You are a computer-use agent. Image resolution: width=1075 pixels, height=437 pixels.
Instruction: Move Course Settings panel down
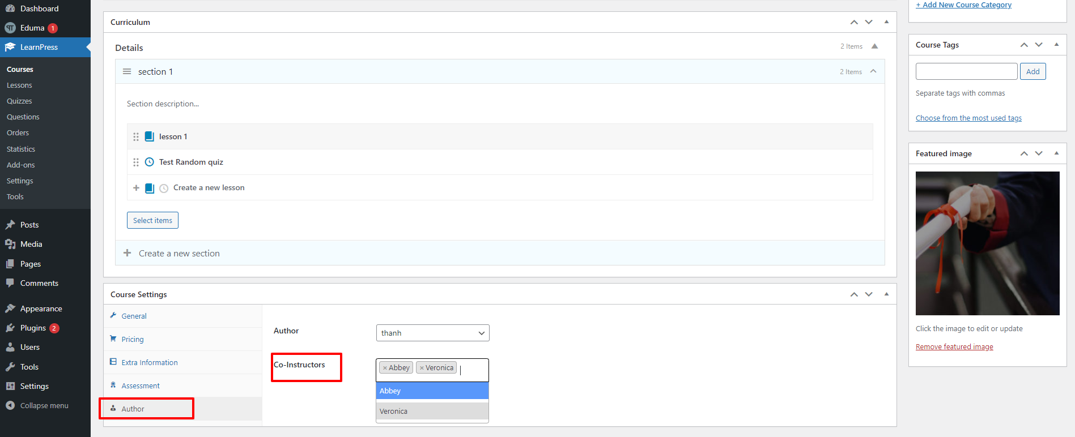869,294
